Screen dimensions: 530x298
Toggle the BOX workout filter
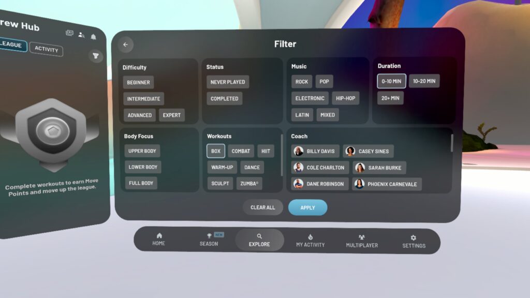click(x=216, y=151)
